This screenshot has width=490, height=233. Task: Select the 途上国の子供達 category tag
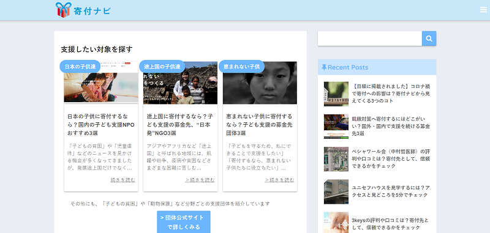(x=162, y=67)
